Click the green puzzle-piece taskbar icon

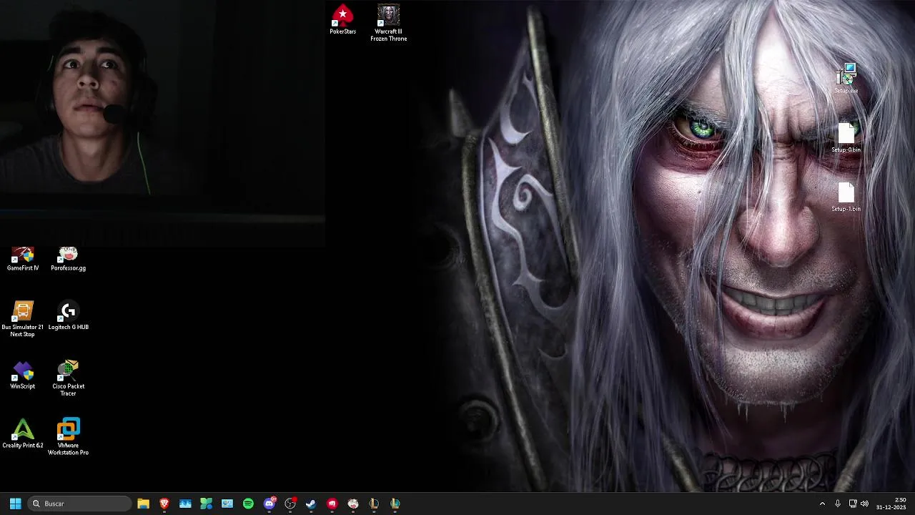pos(206,504)
